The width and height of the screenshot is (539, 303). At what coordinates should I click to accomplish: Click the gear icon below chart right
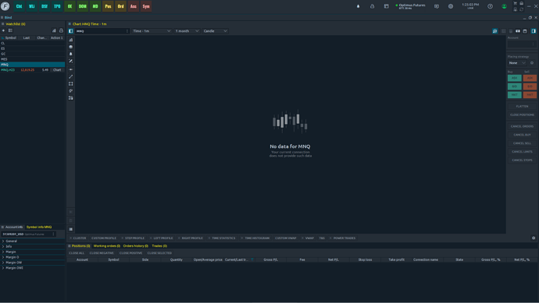click(x=534, y=238)
